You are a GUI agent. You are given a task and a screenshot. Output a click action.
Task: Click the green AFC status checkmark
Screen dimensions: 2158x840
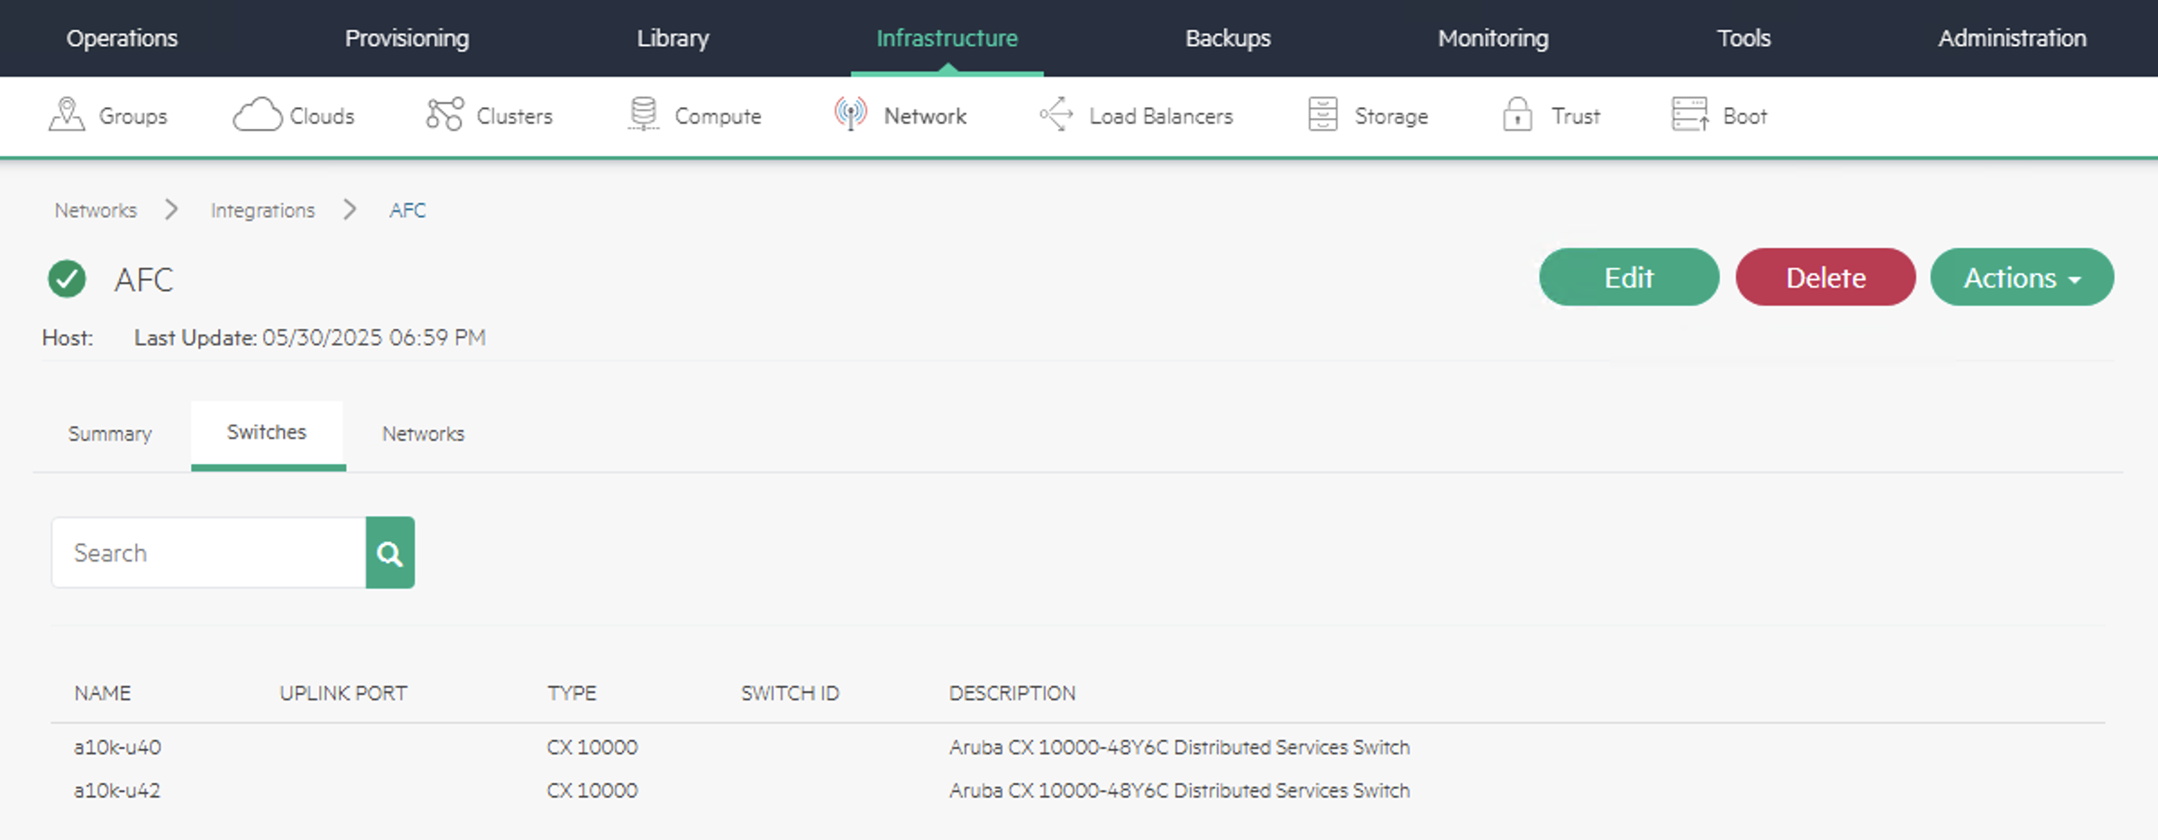click(x=67, y=278)
